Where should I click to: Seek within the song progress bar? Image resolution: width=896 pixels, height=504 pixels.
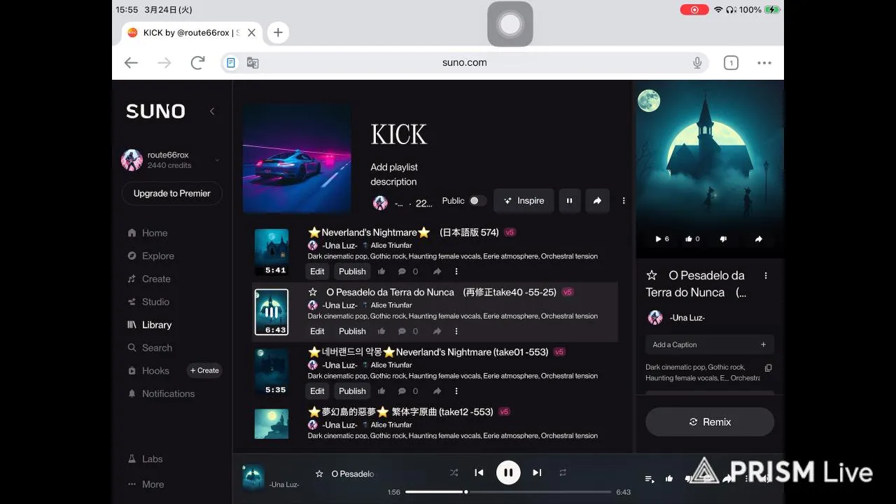[508, 492]
